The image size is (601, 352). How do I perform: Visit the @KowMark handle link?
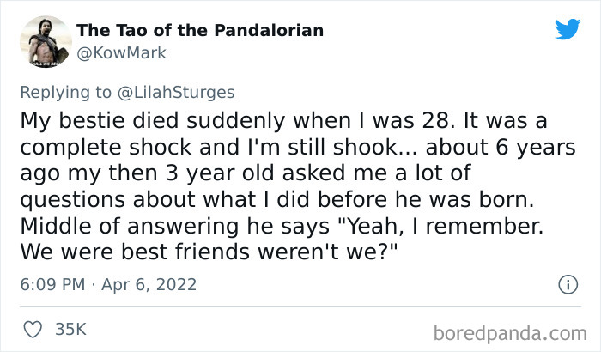(x=122, y=53)
